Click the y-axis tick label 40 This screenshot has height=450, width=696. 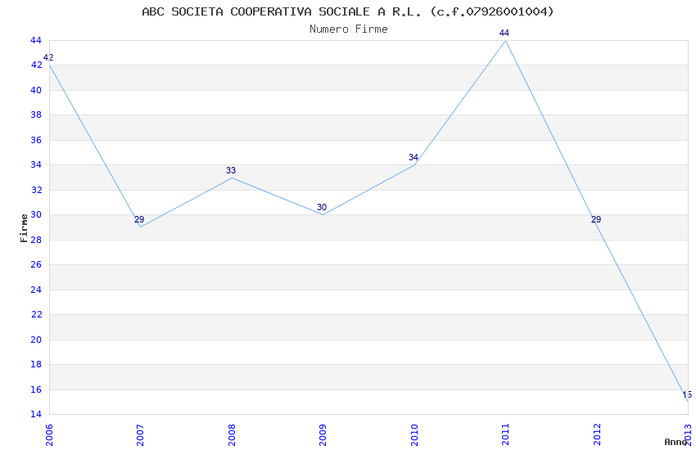click(36, 90)
